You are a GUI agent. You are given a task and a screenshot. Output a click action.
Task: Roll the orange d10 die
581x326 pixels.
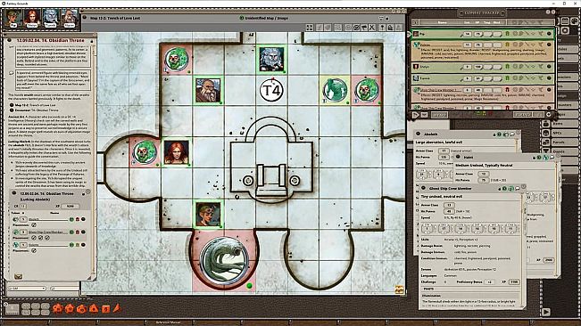(x=81, y=308)
